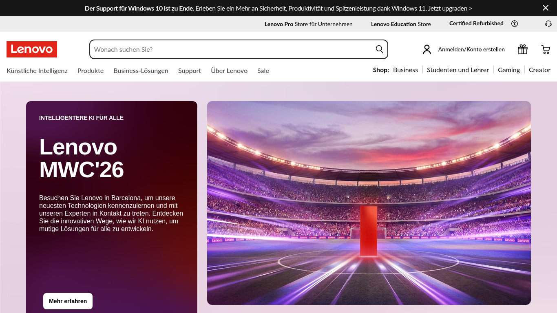Click the user account icon

click(x=427, y=49)
